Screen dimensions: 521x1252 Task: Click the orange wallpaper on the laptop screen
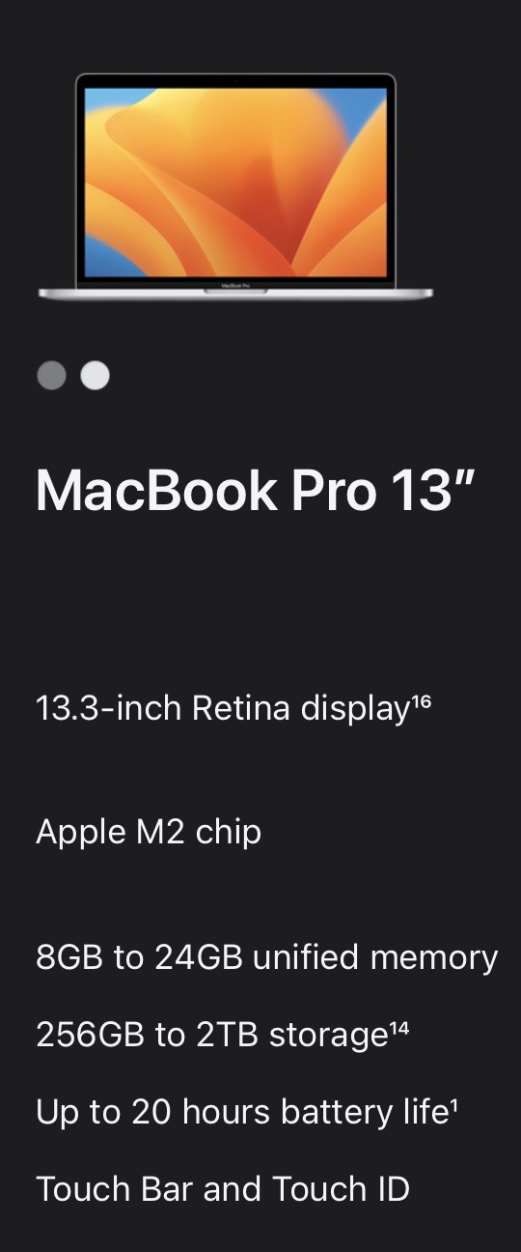(x=235, y=184)
